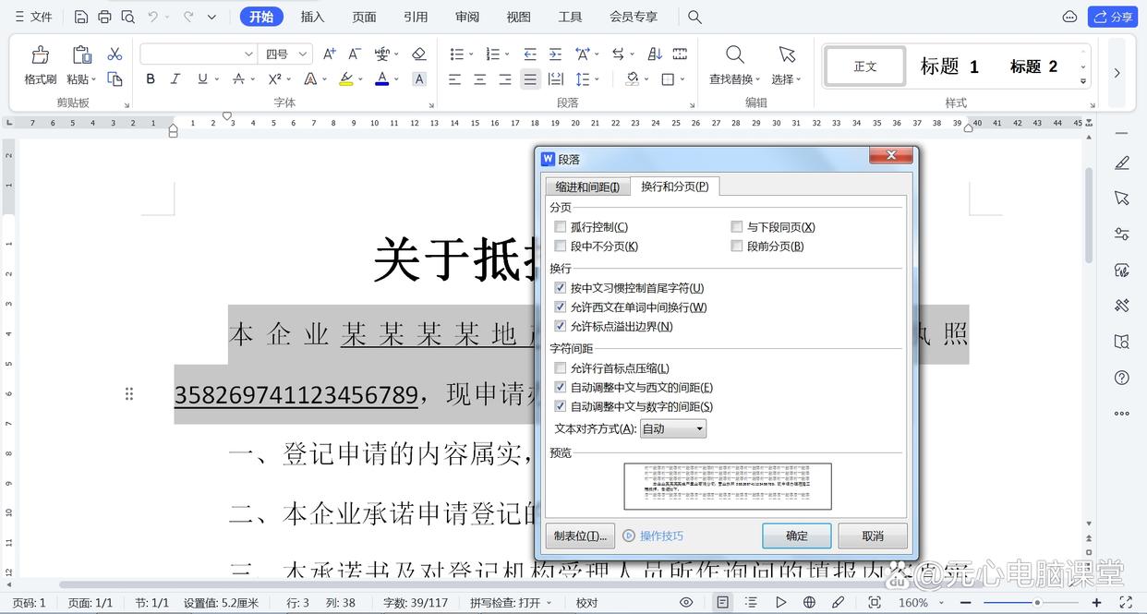Open the font name dropdown
The width and height of the screenshot is (1147, 614).
click(x=248, y=54)
